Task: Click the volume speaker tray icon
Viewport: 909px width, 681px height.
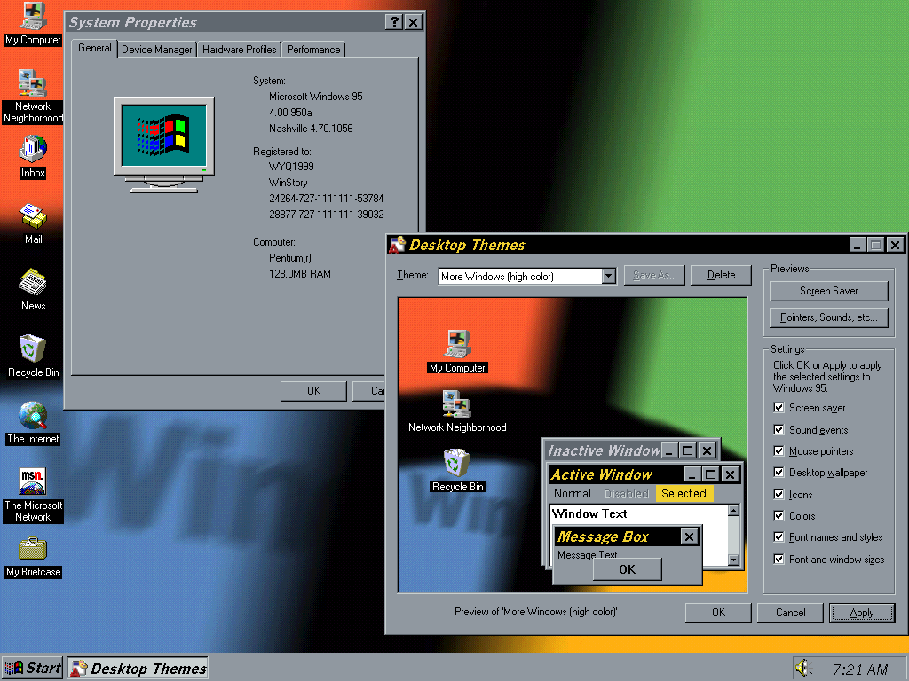Action: tap(804, 669)
